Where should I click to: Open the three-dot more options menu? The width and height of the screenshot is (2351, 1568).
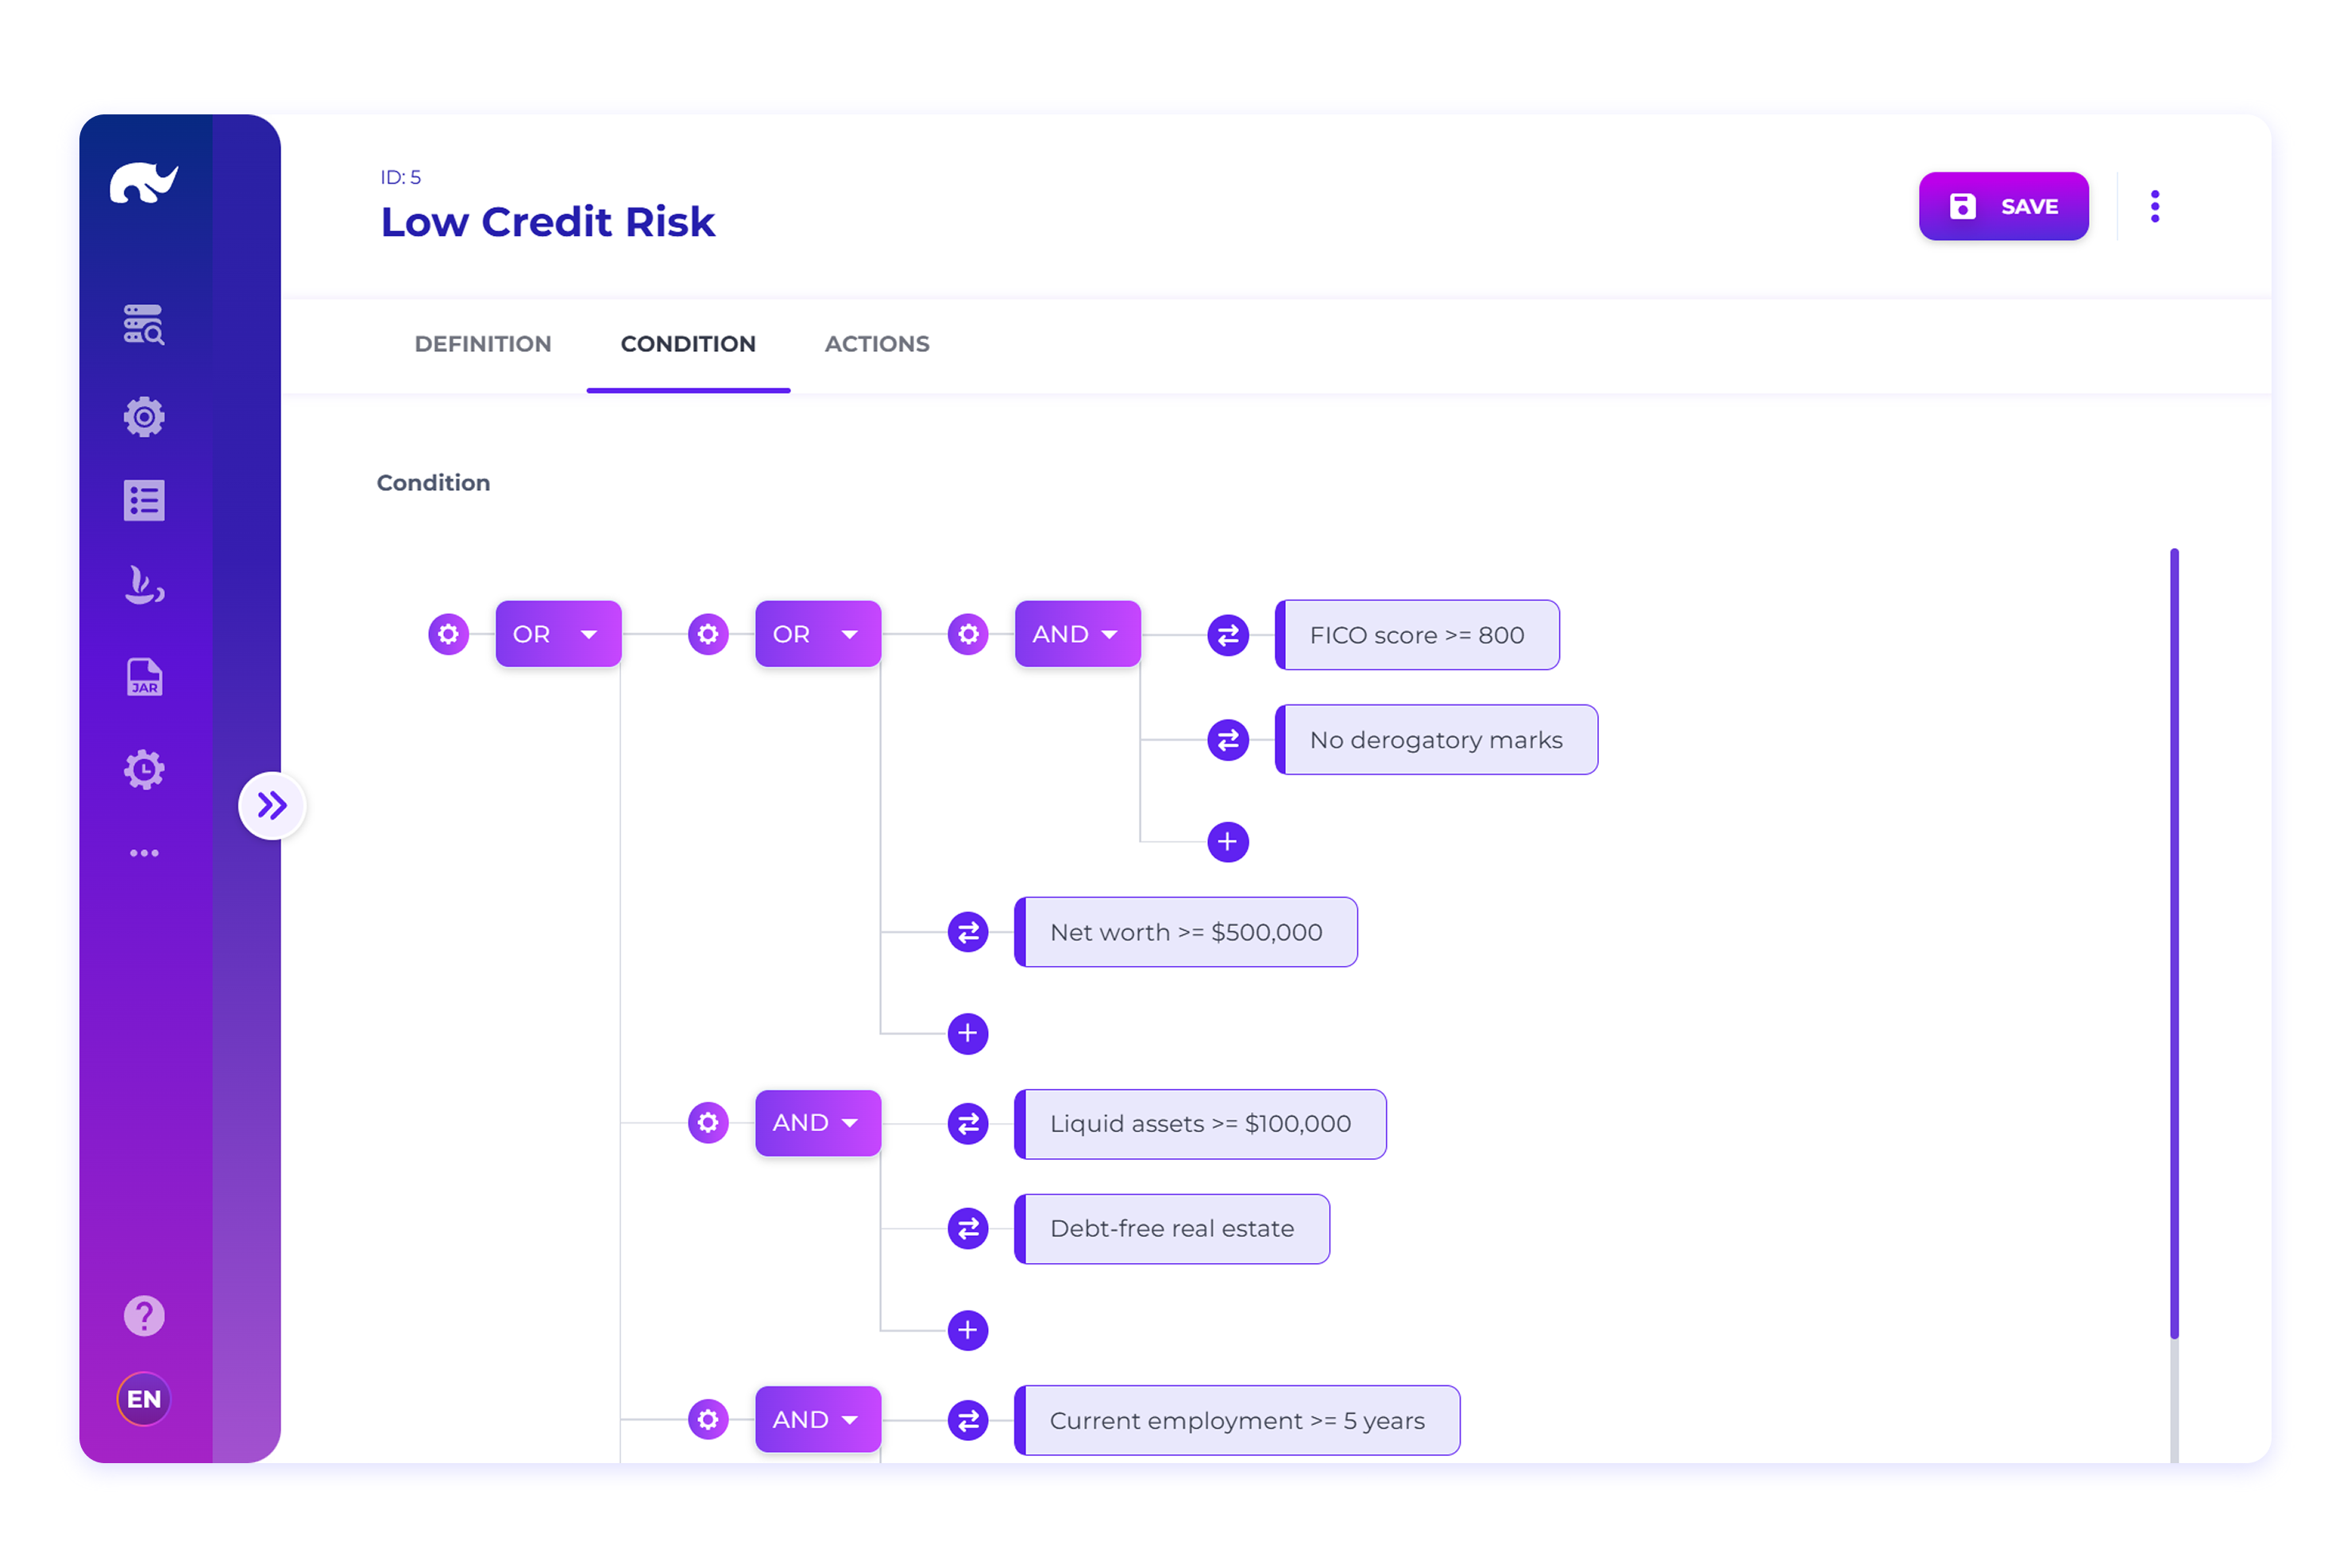pos(2155,207)
